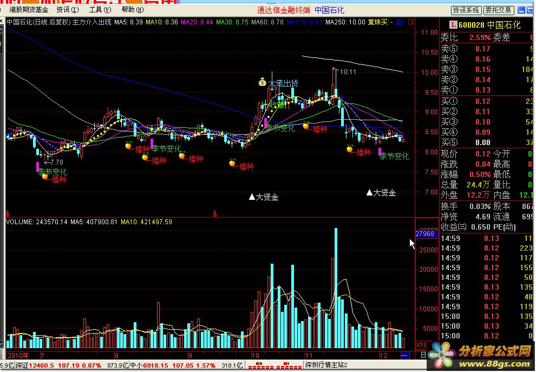This screenshot has width=536, height=372.
Task: Click the blue '---' box on the time axis
Action: (x=404, y=356)
